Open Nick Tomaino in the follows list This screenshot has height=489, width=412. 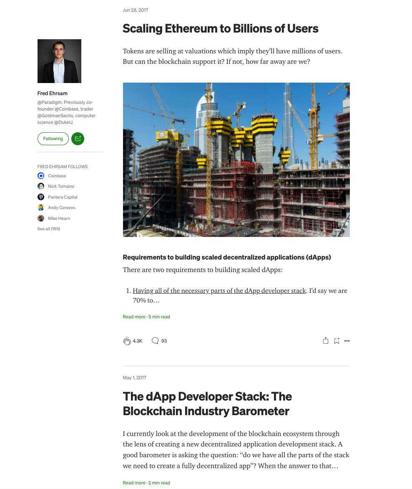61,186
